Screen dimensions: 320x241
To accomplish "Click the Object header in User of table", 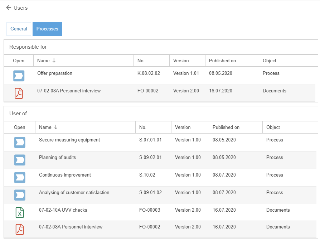I will click(x=273, y=127).
